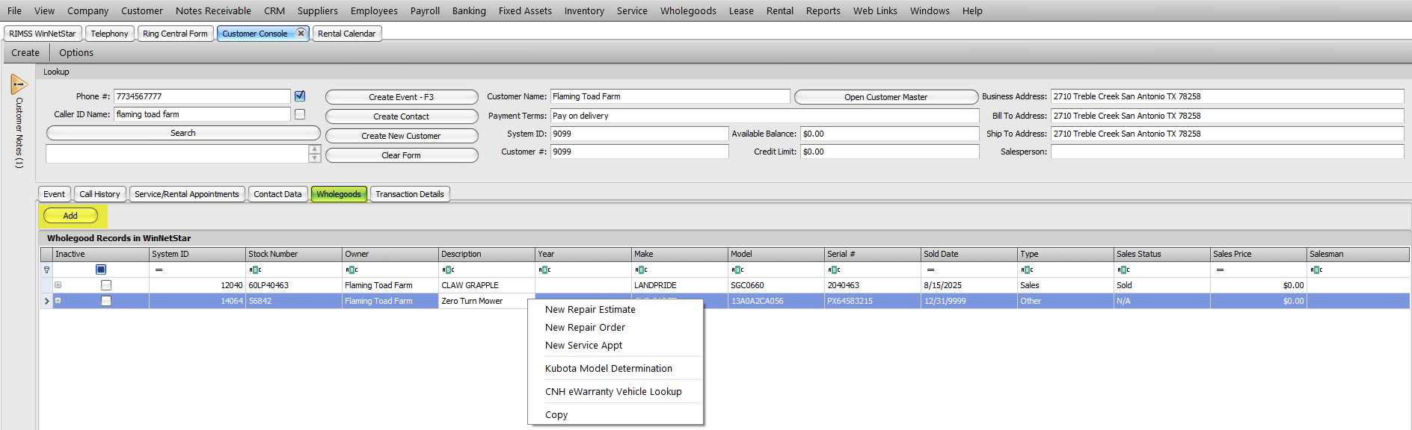Viewport: 1412px width, 430px height.
Task: Click the Options toolbar item
Action: (76, 53)
